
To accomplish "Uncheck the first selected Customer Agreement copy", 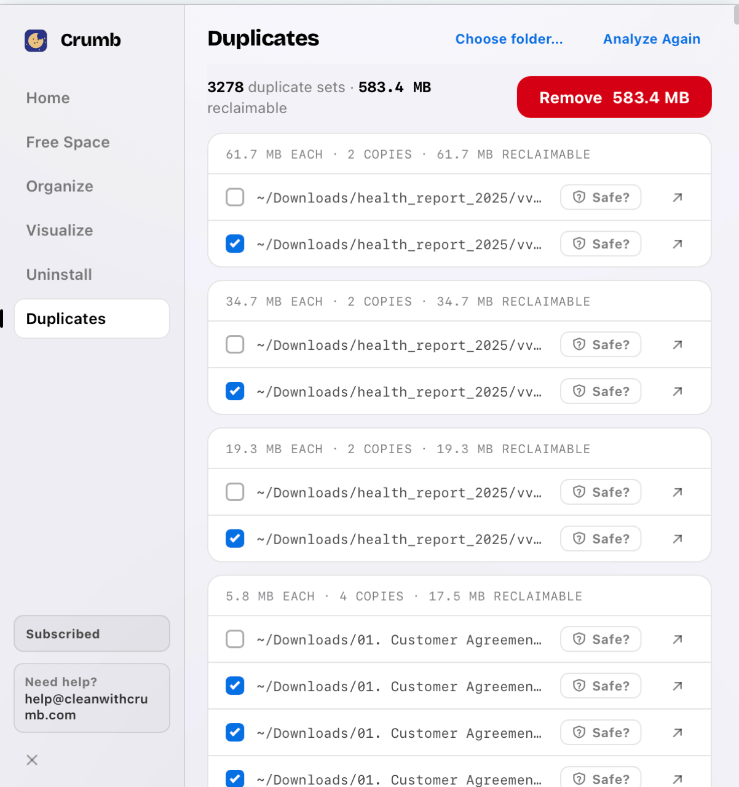I will (x=235, y=686).
